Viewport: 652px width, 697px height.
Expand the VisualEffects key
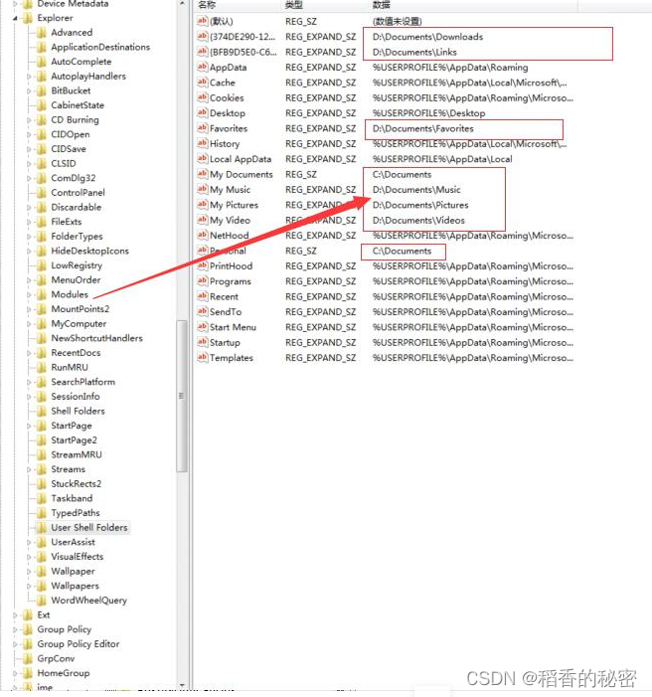click(30, 557)
